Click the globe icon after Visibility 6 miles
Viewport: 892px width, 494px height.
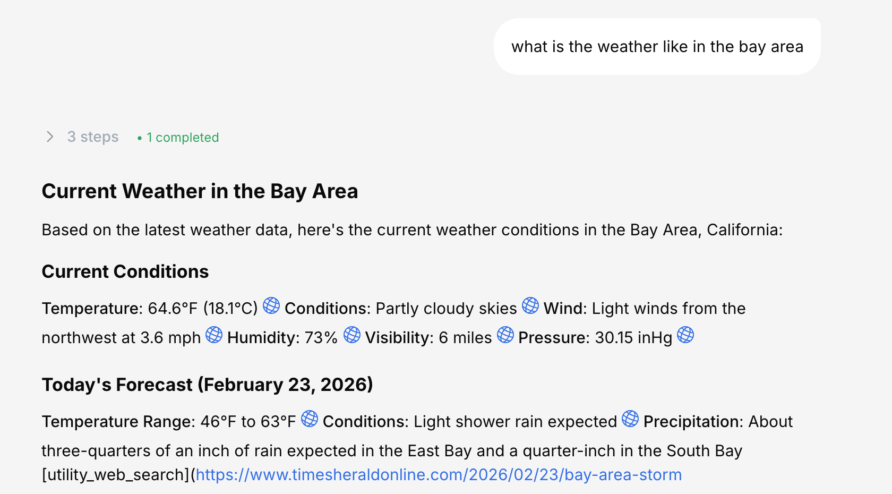[x=505, y=335]
